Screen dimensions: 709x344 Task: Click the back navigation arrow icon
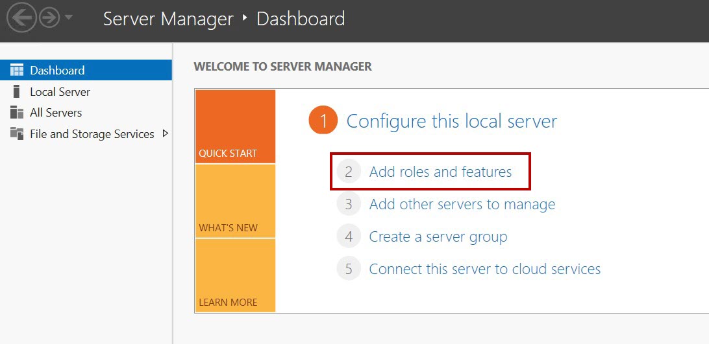[21, 18]
